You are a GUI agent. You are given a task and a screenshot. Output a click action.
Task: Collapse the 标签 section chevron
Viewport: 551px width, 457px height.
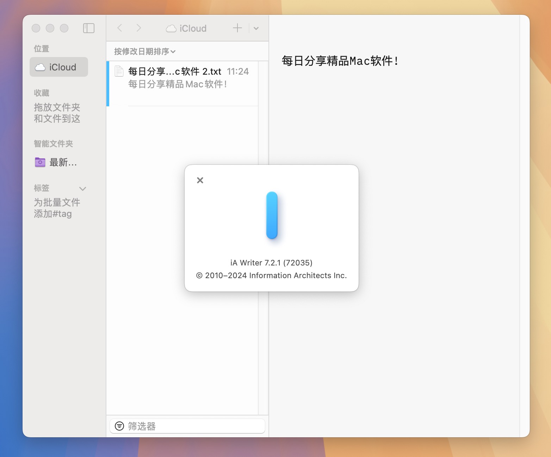click(83, 189)
